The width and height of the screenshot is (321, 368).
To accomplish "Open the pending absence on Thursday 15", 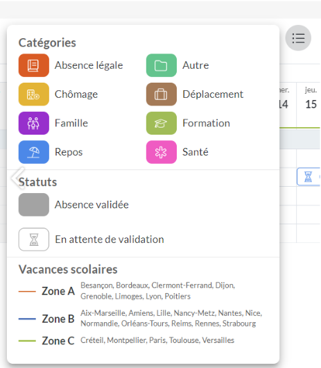I will click(x=309, y=177).
